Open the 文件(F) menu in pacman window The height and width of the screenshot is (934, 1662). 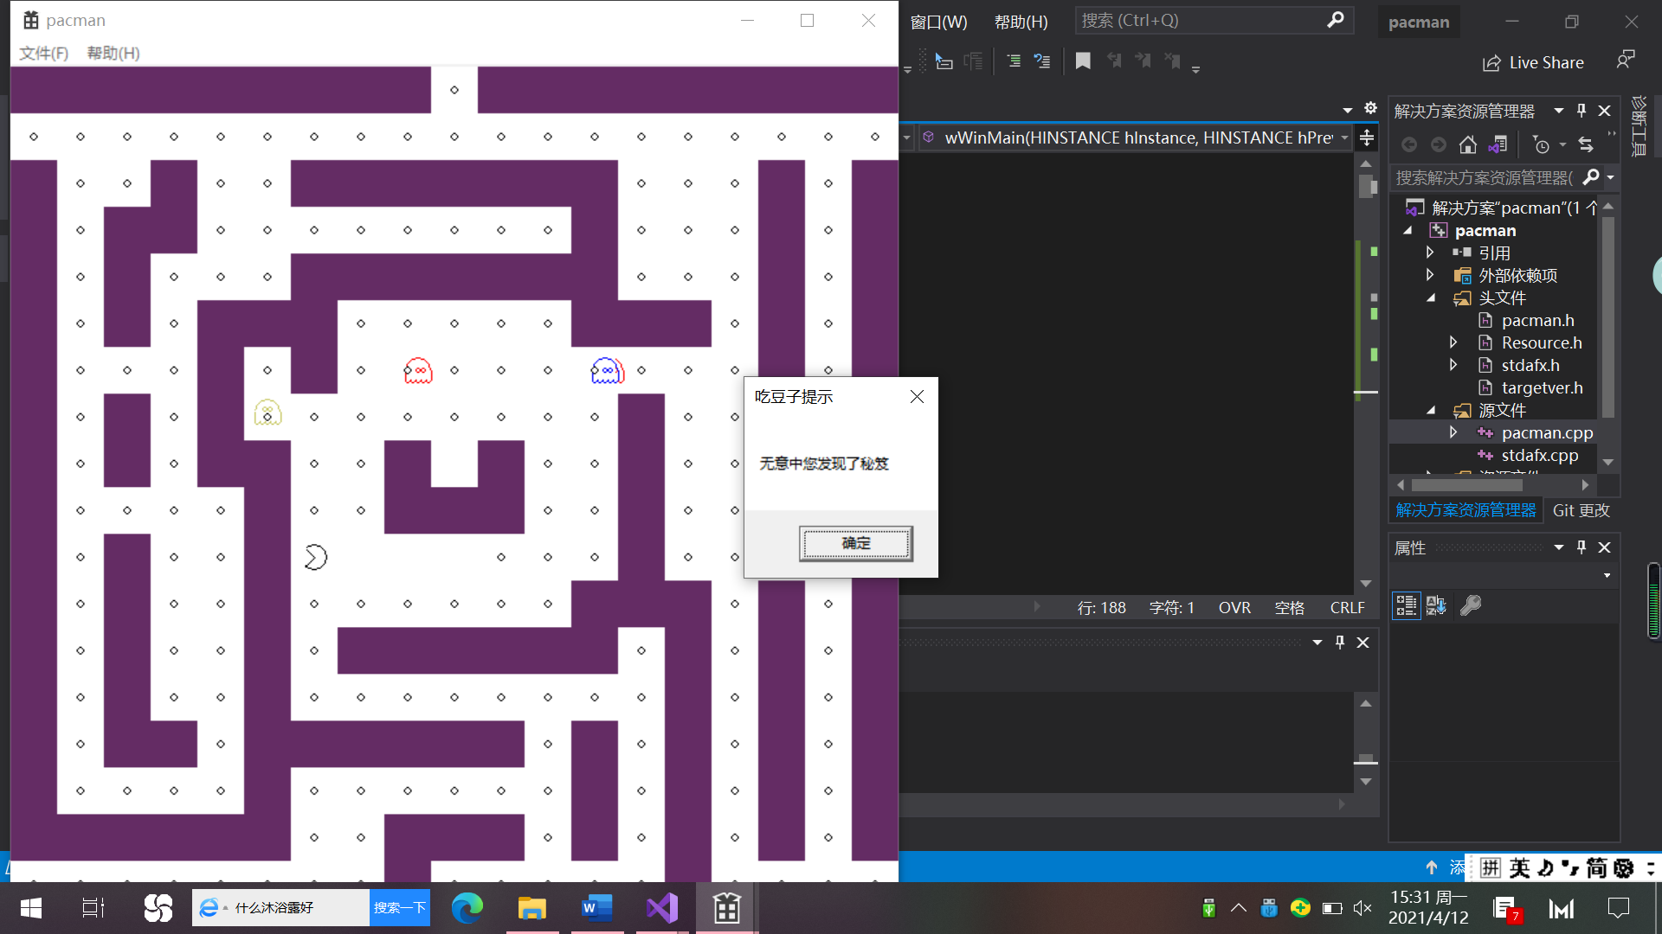click(43, 54)
